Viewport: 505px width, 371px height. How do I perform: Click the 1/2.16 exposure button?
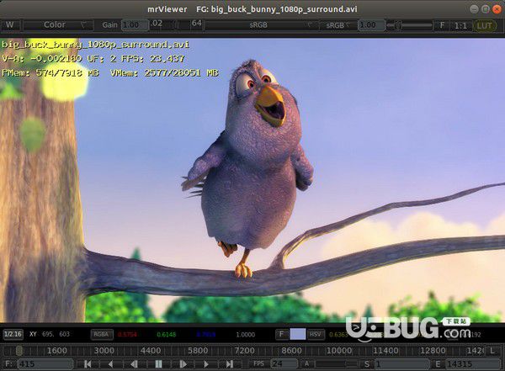pyautogui.click(x=13, y=334)
